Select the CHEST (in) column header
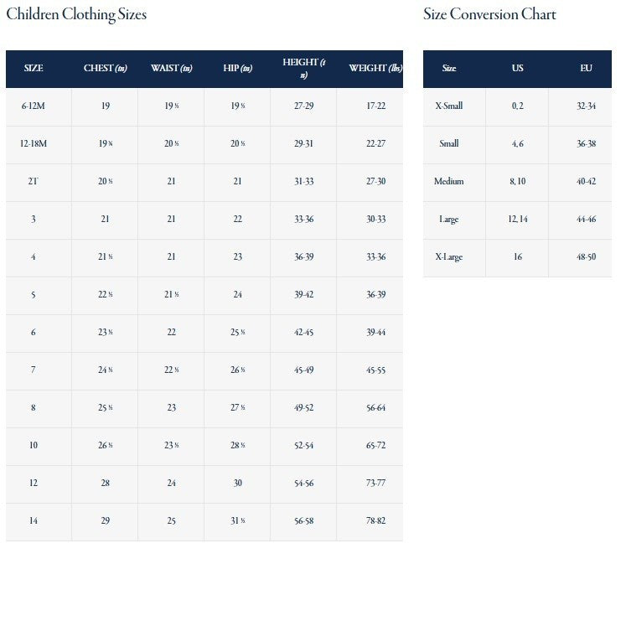This screenshot has height=626, width=626. coord(105,69)
